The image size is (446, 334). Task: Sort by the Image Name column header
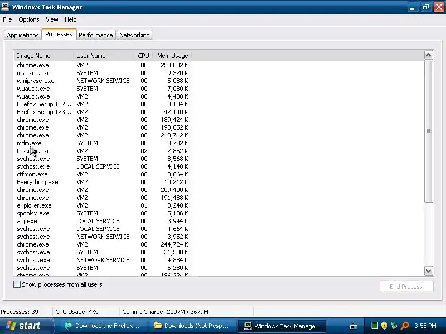coord(43,56)
